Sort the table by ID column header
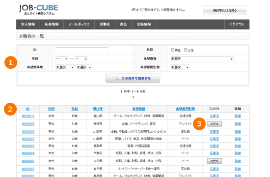 (x=28, y=109)
